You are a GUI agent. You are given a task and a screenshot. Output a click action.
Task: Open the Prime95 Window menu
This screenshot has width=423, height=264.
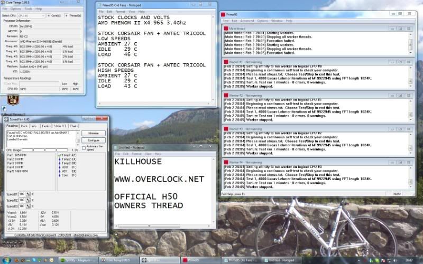(x=277, y=21)
